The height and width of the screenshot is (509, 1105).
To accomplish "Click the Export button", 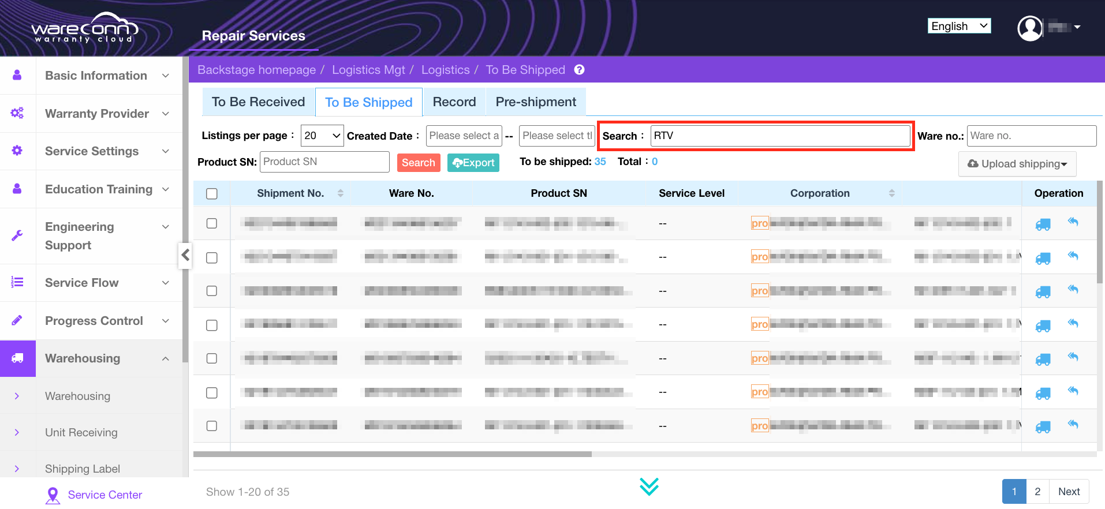I will [x=473, y=163].
